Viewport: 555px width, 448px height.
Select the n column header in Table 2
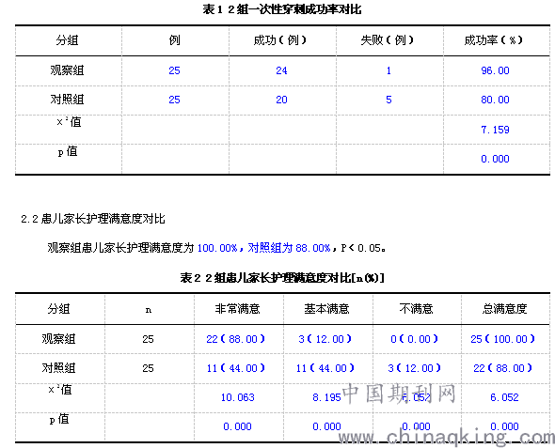[x=149, y=310]
